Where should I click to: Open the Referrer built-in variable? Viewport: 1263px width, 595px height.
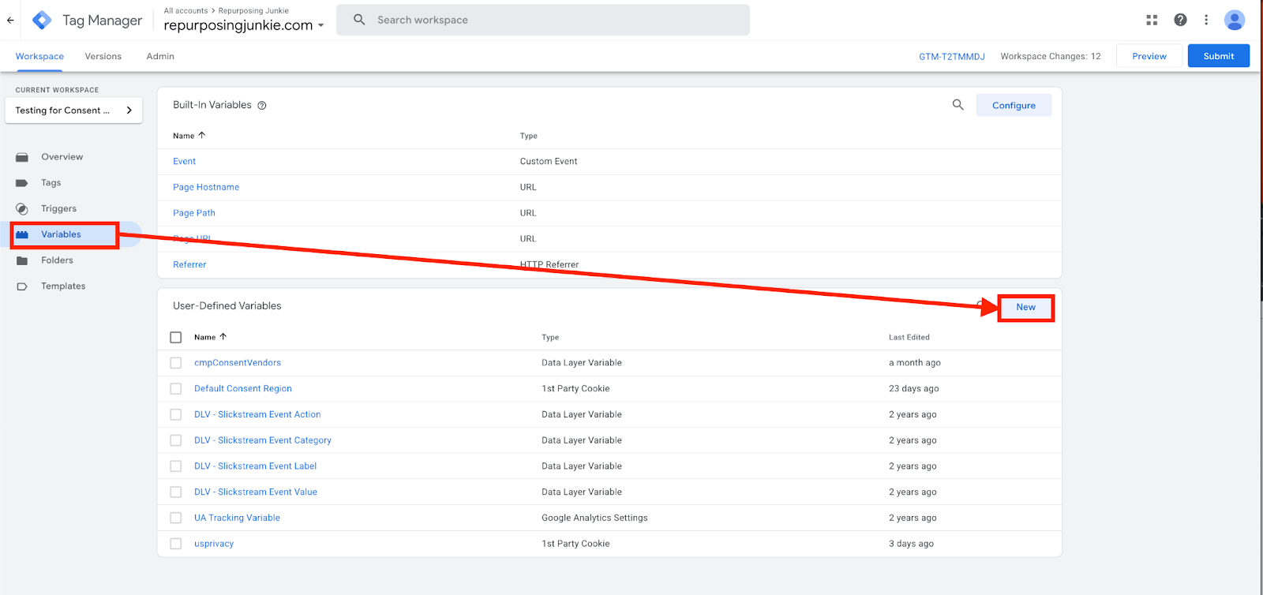[189, 265]
